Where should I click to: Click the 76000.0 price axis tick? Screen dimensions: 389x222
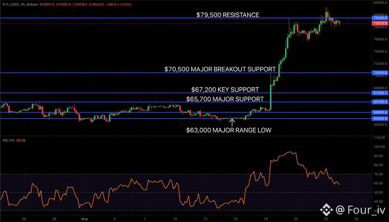[x=381, y=39]
